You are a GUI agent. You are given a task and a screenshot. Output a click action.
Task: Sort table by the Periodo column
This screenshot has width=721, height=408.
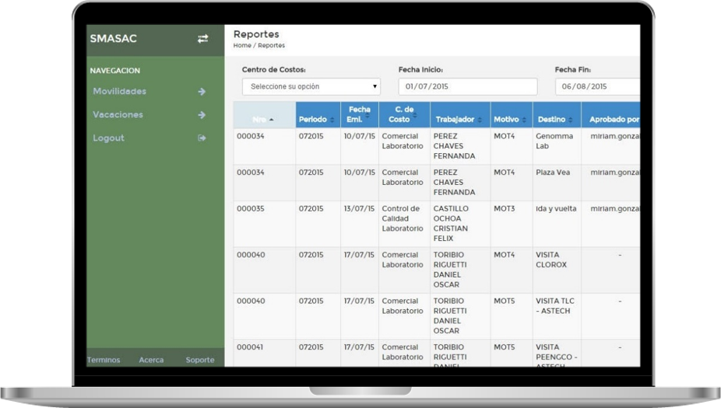pos(316,120)
